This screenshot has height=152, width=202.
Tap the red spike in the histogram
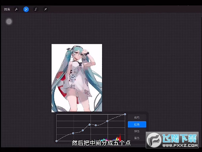120,137
